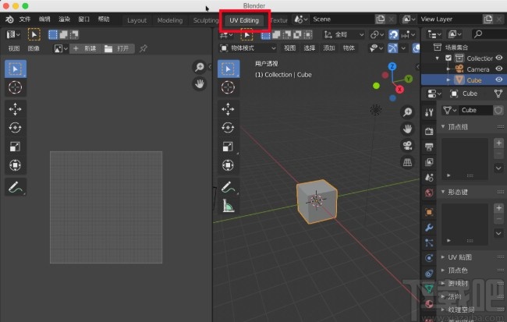Open the object mode dropdown (物体模式)

click(248, 48)
